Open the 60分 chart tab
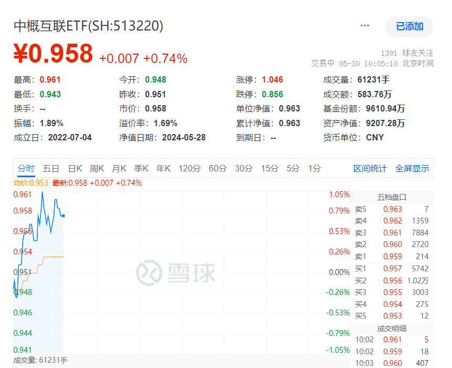The image size is (452, 368). coord(218,169)
